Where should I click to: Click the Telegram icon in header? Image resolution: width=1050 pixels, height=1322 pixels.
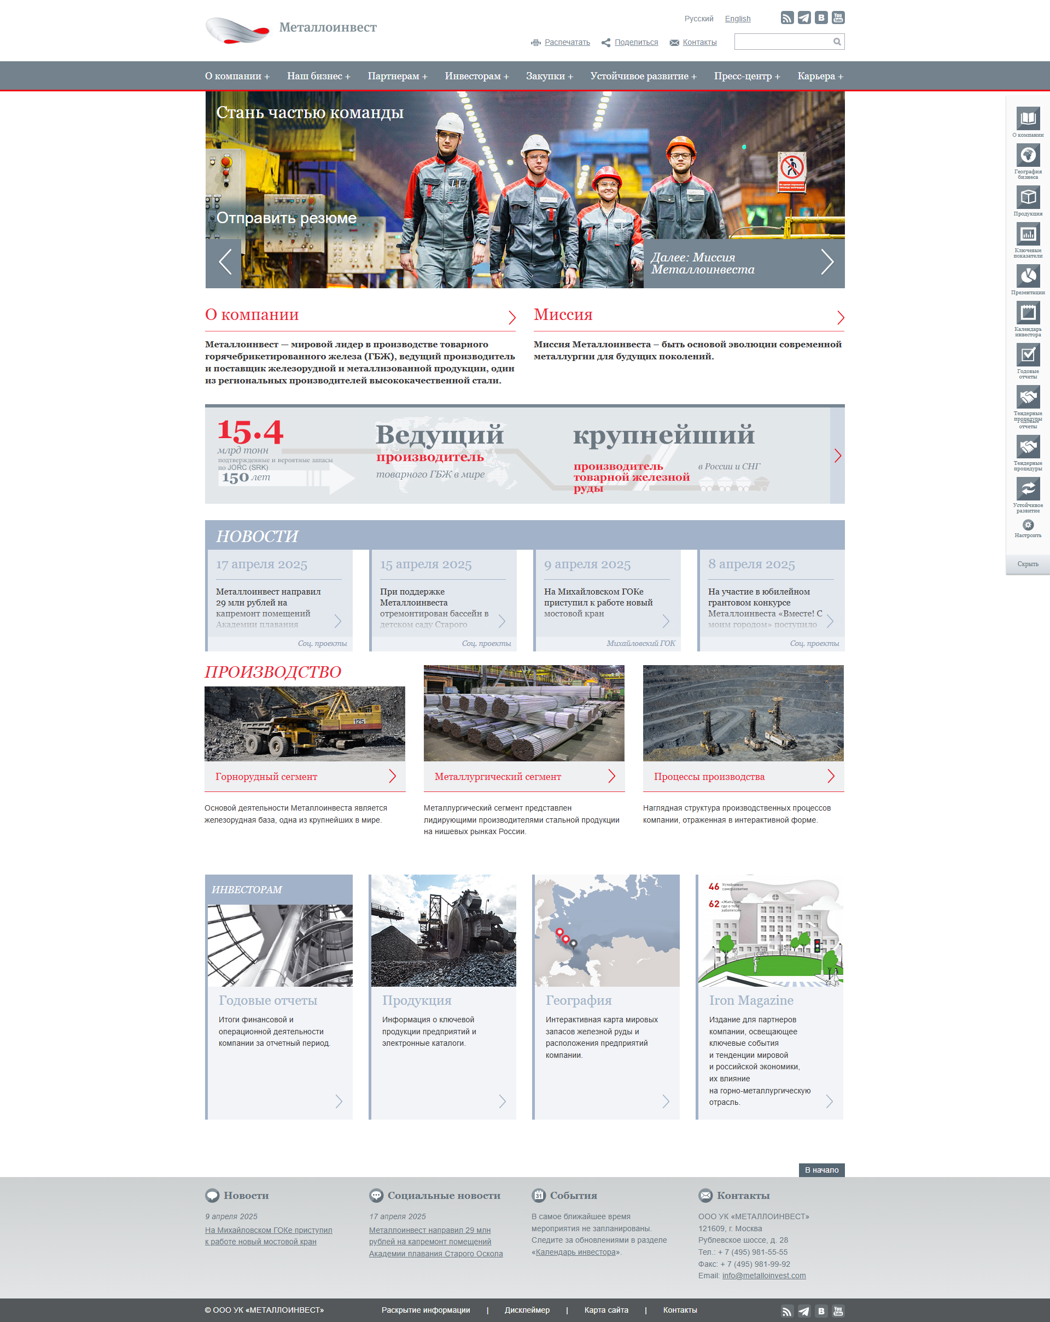pos(803,18)
